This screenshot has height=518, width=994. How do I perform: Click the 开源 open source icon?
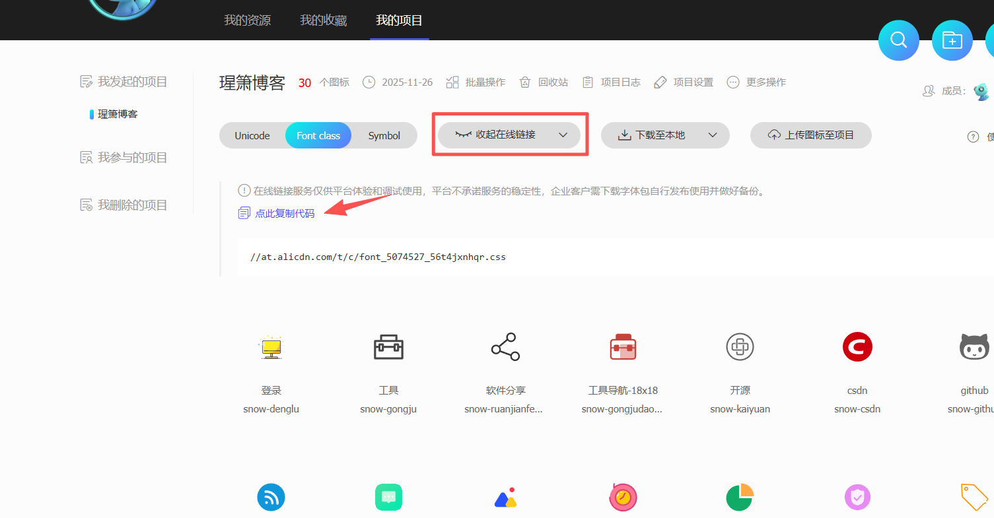pos(740,346)
